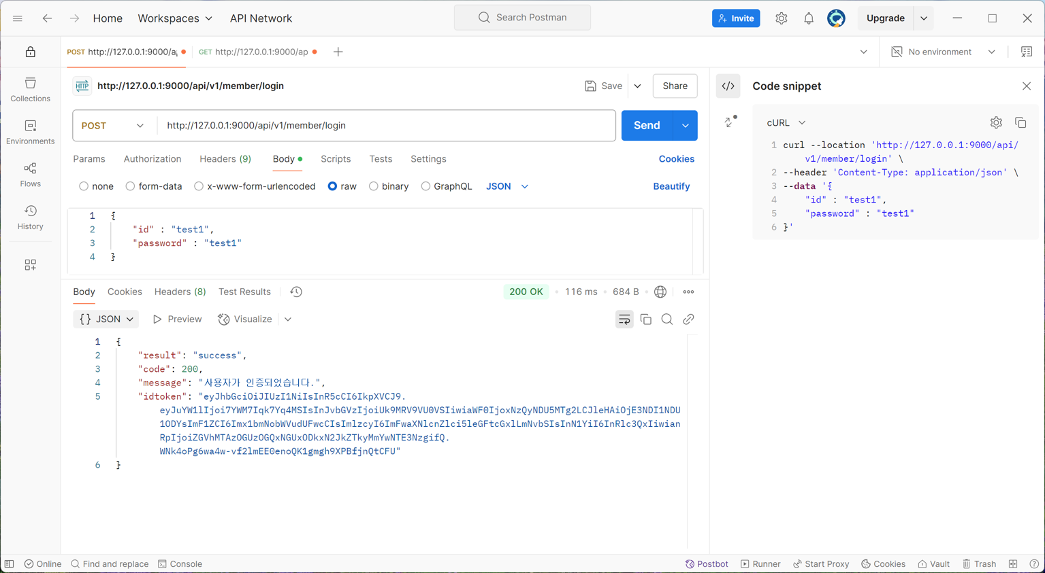Image resolution: width=1045 pixels, height=573 pixels.
Task: Copy the response body
Action: [646, 319]
